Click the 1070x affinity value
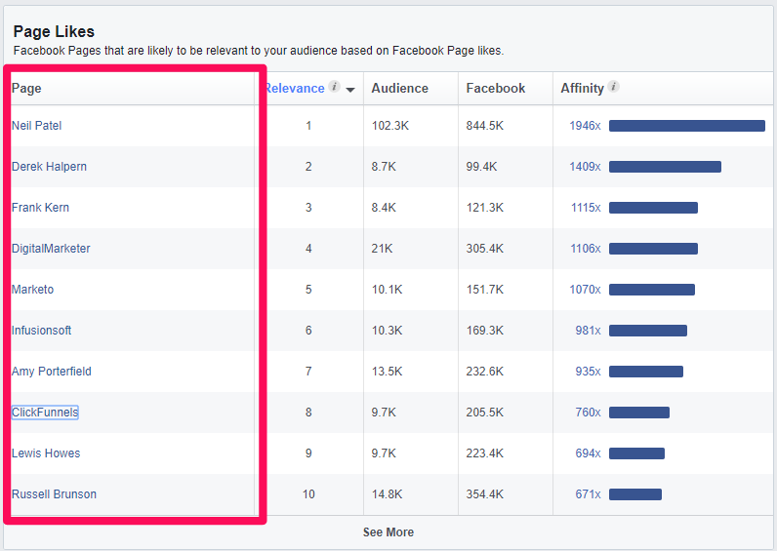777x551 pixels. pos(585,290)
